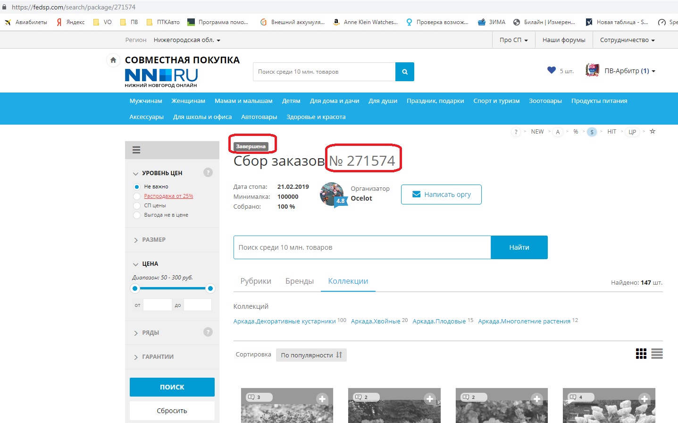The image size is (678, 423).
Task: Switch to grid view layout
Action: click(641, 354)
